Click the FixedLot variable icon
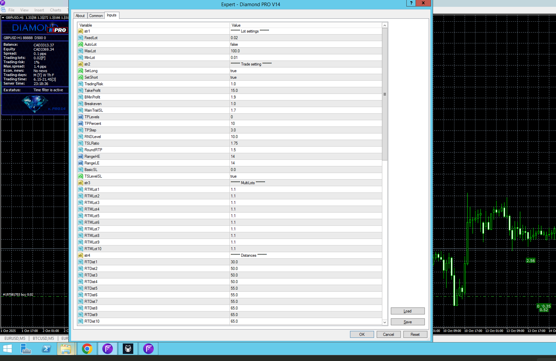The image size is (556, 361). 81,38
